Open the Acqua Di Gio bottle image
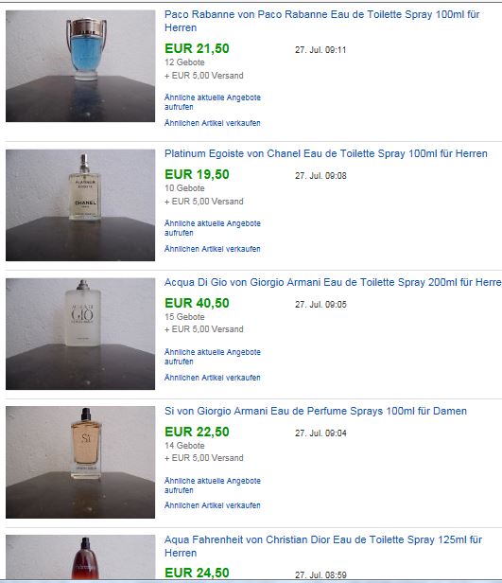The height and width of the screenshot is (583, 502). (x=80, y=334)
